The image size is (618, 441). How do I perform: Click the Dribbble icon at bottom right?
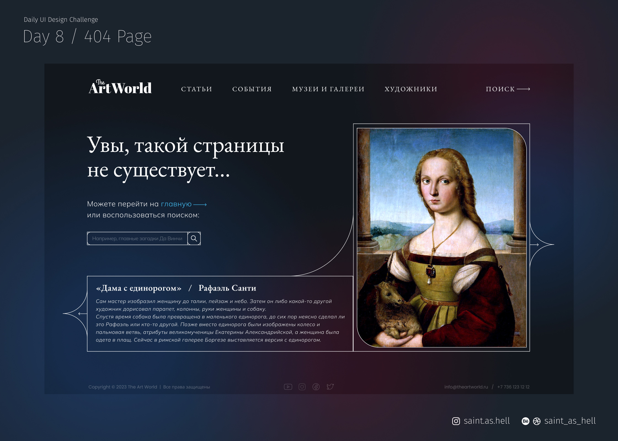click(537, 421)
